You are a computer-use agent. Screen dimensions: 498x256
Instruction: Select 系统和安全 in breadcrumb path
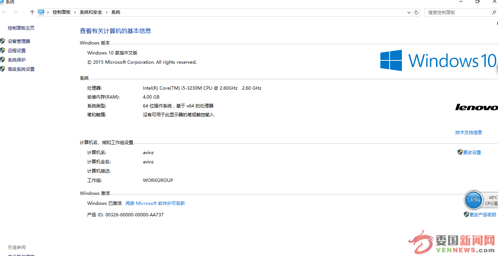pos(91,12)
